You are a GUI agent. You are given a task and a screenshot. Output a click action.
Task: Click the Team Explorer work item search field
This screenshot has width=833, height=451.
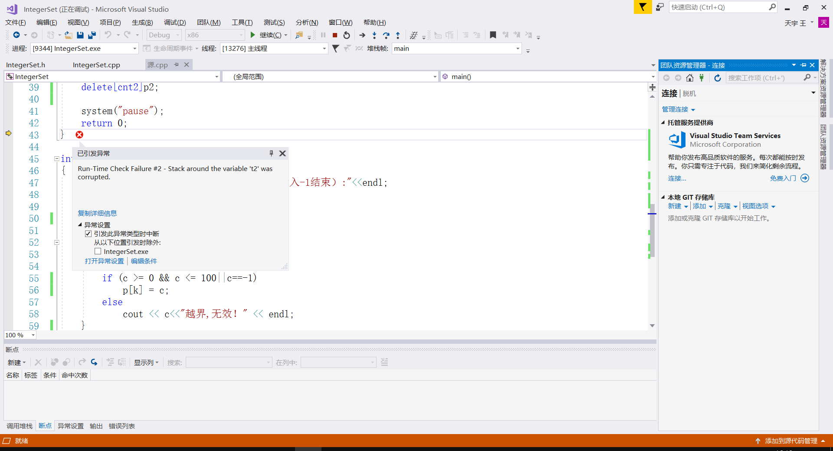[x=771, y=78]
